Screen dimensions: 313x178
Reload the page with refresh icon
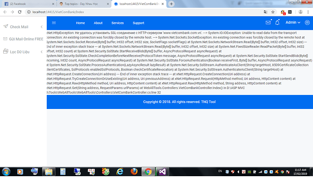[20, 12]
